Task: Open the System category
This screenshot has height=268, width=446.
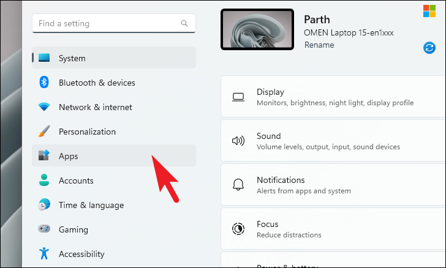Action: coord(114,58)
